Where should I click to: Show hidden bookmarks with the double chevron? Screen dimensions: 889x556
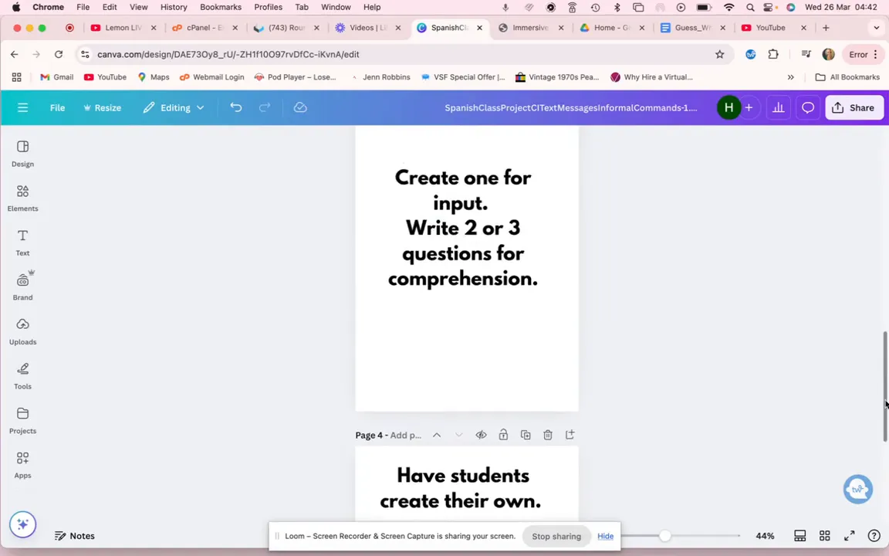click(x=790, y=77)
